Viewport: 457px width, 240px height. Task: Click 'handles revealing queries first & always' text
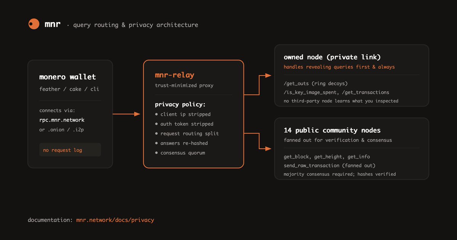(x=339, y=67)
